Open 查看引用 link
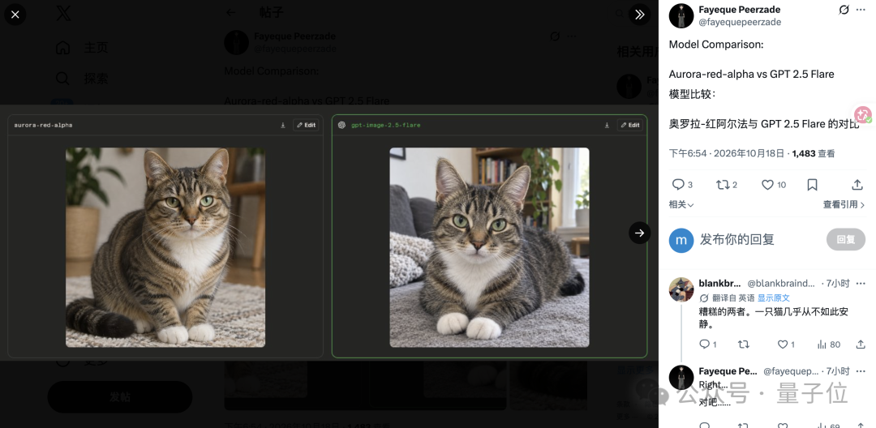876x428 pixels. [x=844, y=205]
